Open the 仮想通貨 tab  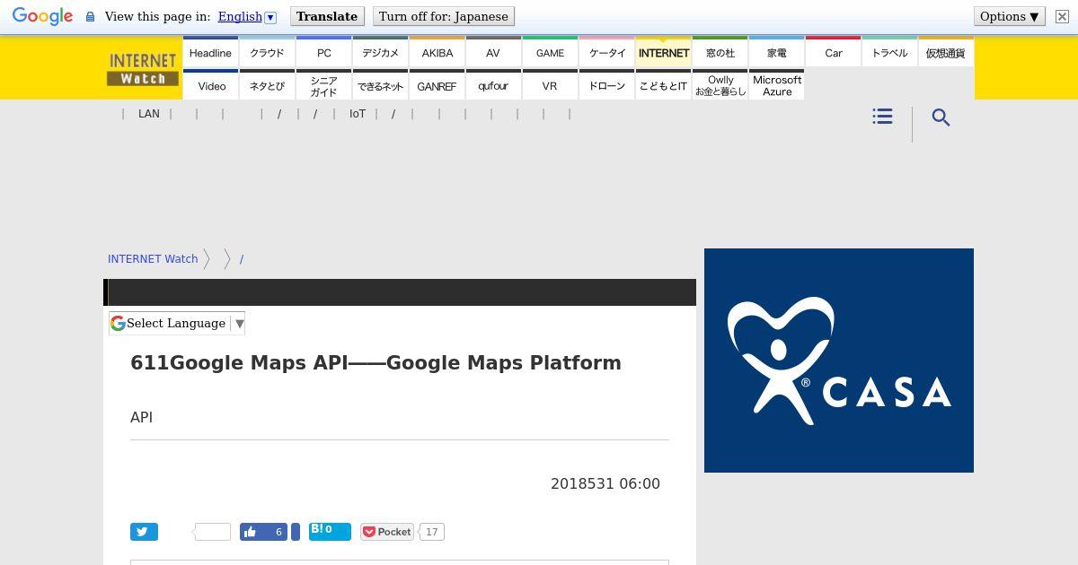[946, 52]
